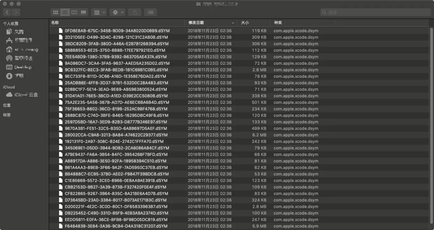Select file 3BDC8209-3FAB-380D-A46A-E2B7B1268394.dSYM

[x=116, y=44]
